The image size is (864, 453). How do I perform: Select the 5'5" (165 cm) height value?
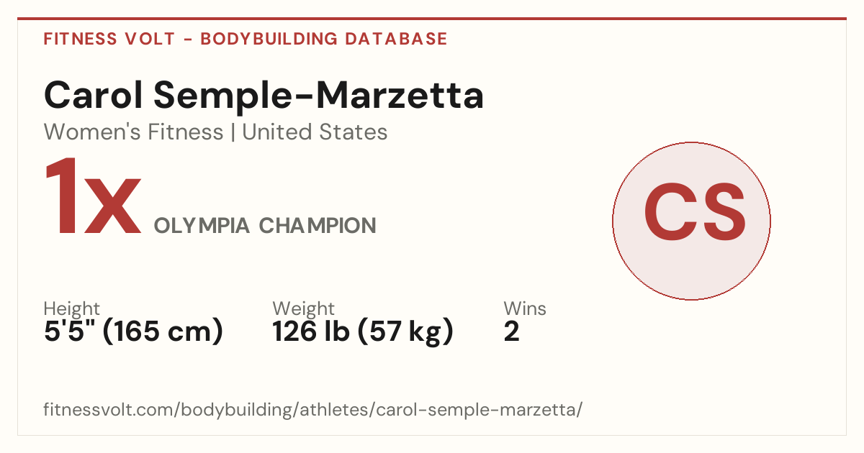pos(134,332)
